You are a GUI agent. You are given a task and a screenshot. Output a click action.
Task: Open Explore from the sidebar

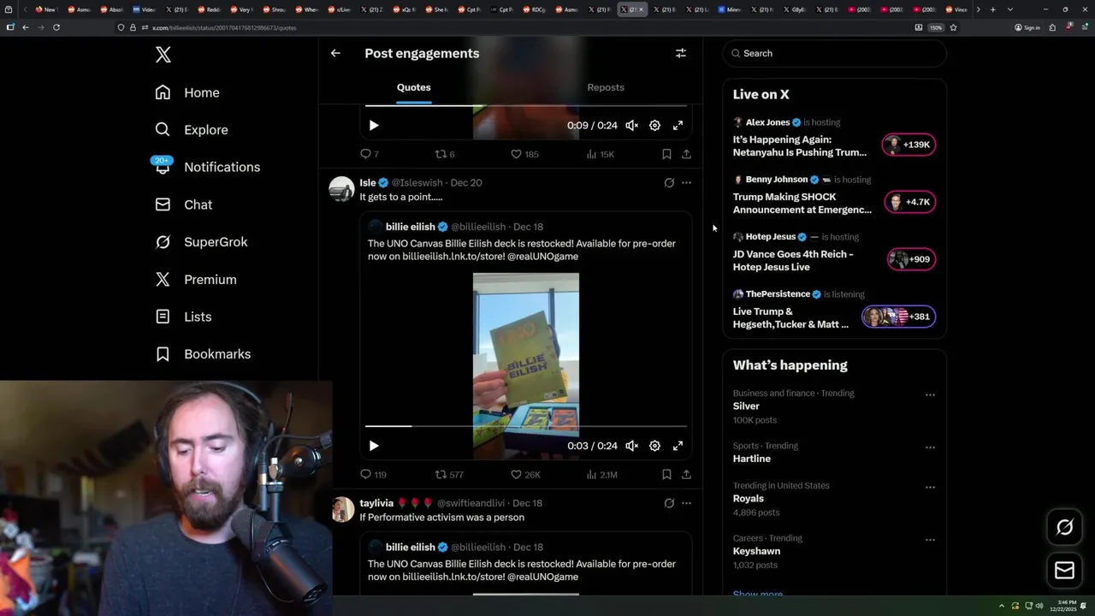click(x=192, y=130)
